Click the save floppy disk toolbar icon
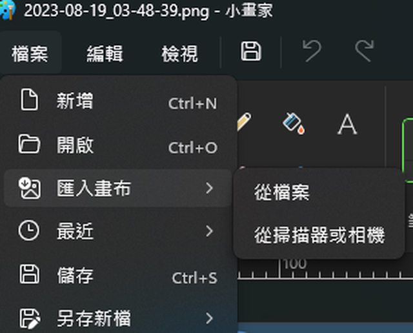413x333 pixels. pos(251,51)
